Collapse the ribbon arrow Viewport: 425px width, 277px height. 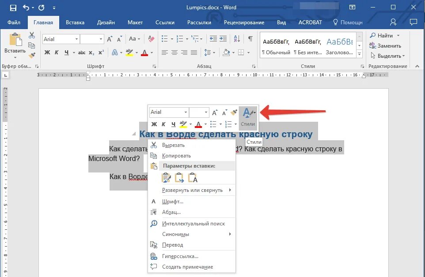(x=417, y=66)
